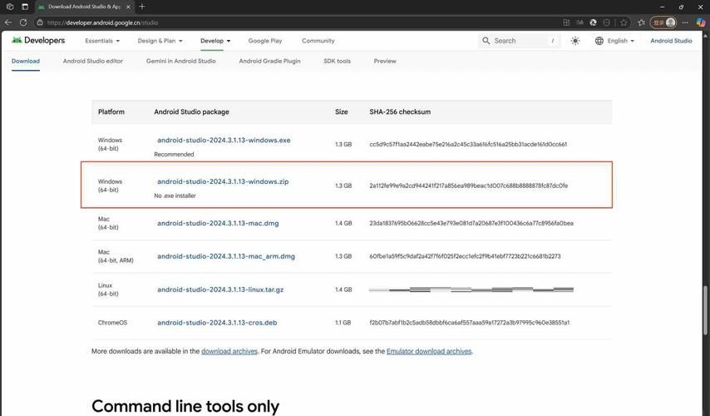This screenshot has height=416, width=710.
Task: Go back to the previous page
Action: (x=8, y=22)
